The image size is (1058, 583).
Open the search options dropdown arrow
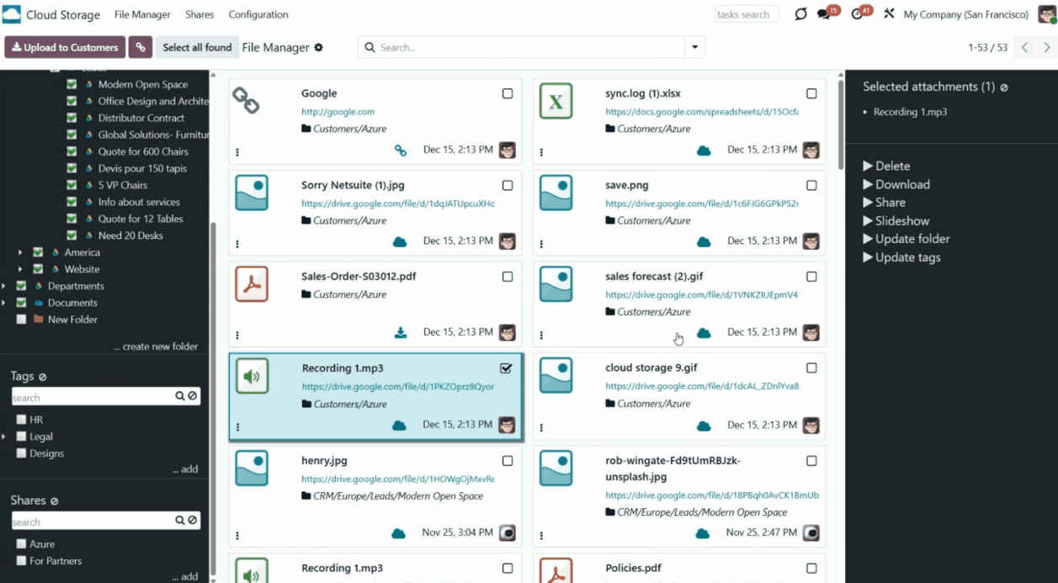click(694, 47)
